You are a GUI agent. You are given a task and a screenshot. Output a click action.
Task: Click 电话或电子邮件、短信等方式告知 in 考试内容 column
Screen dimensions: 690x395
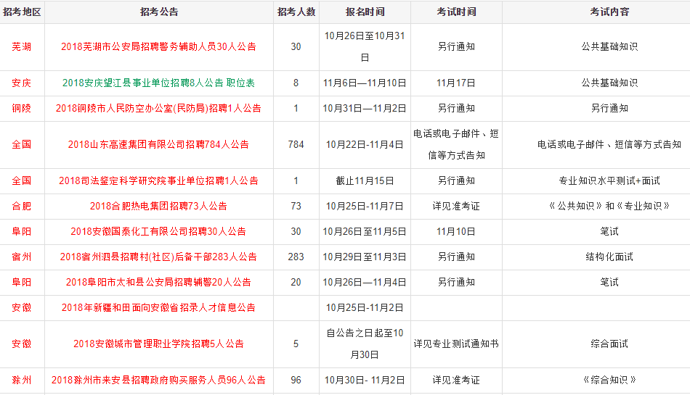click(x=609, y=144)
